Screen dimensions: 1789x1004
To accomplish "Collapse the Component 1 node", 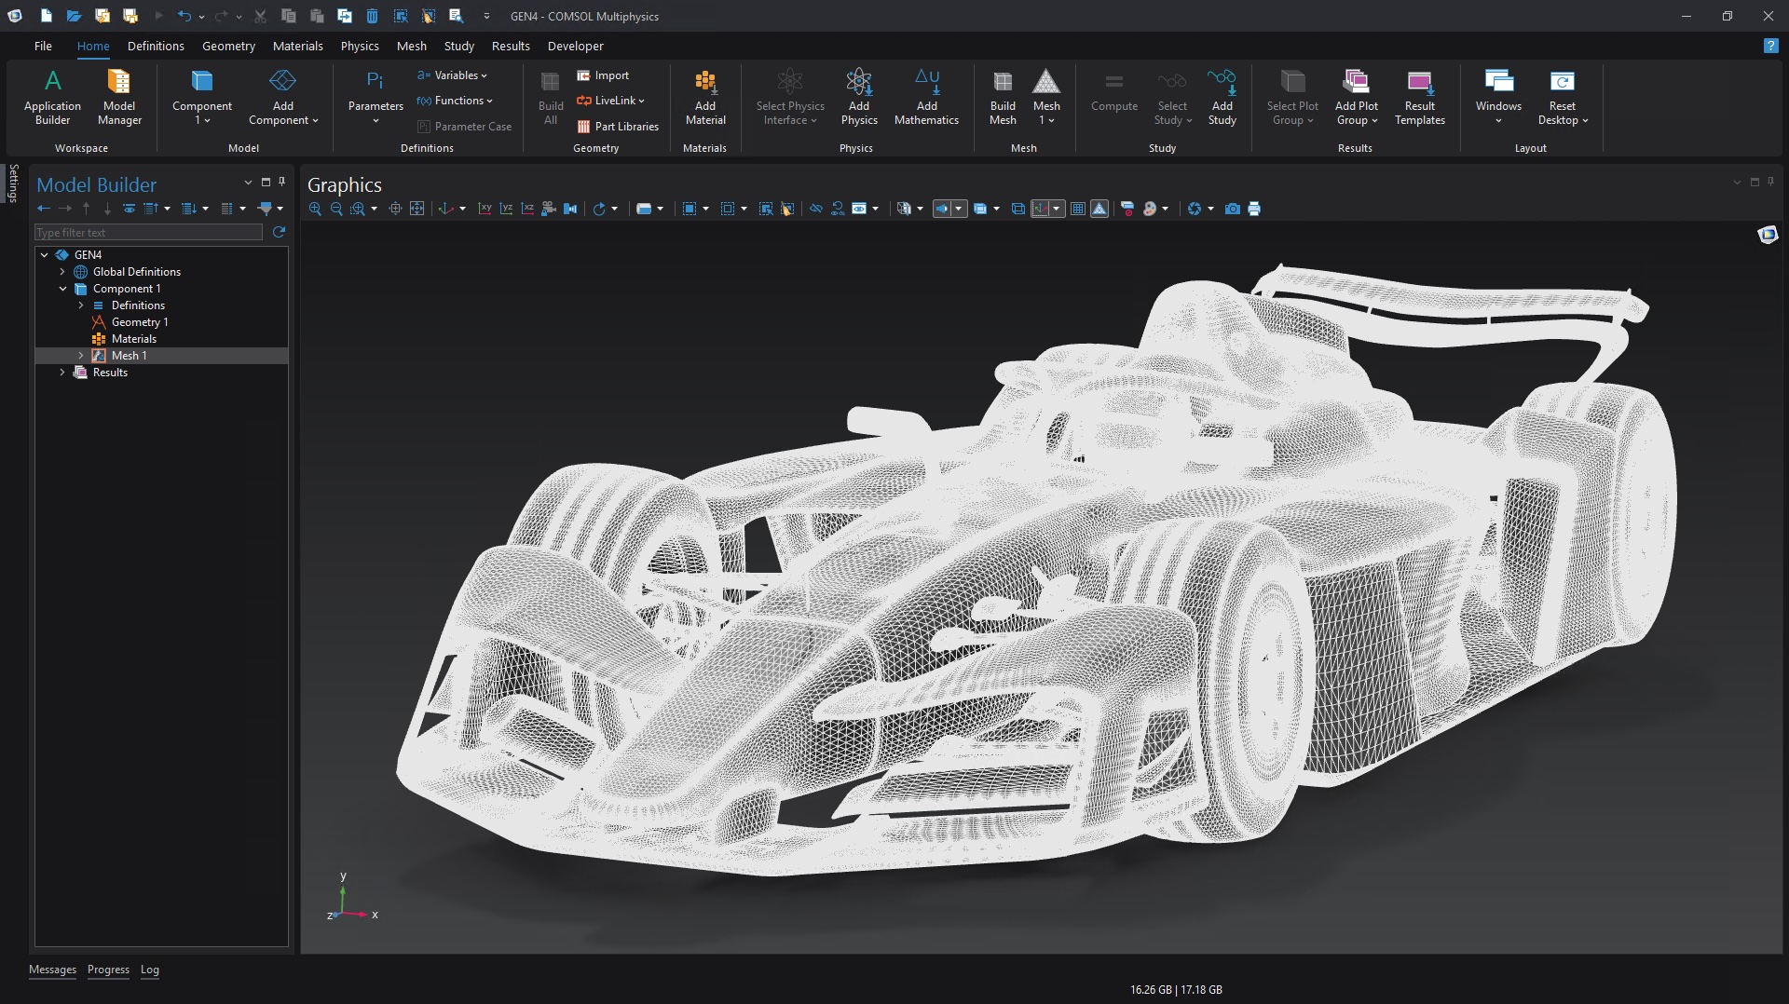I will (62, 289).
